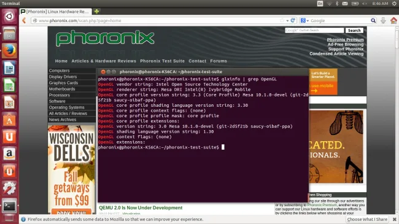The height and width of the screenshot is (224, 399).
Task: Click the Choose What I Share button
Action: tap(367, 219)
